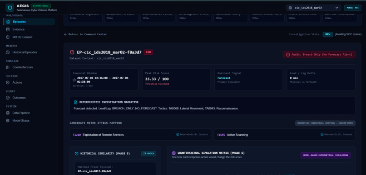Click the red shield alert icon beside episode ID
The image size is (366, 175).
pyautogui.click(x=72, y=52)
